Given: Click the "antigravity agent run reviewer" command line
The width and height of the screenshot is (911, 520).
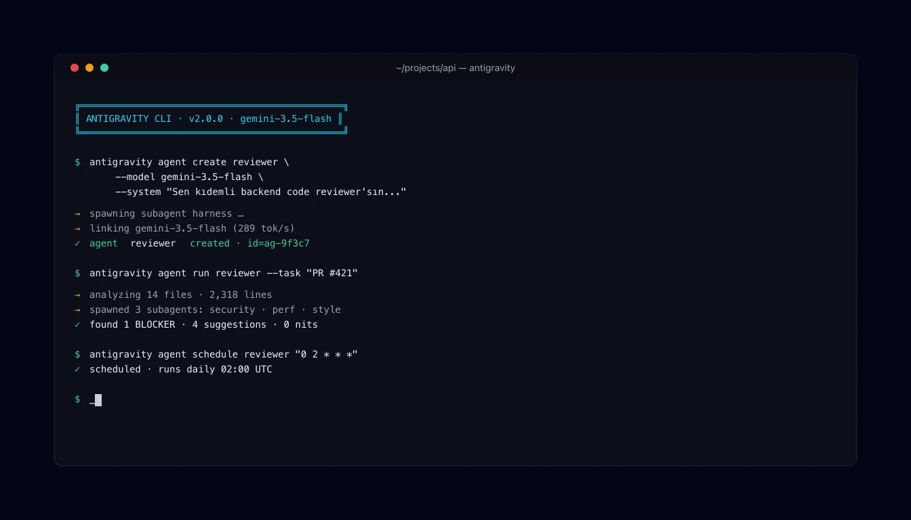Looking at the screenshot, I should click(x=223, y=273).
